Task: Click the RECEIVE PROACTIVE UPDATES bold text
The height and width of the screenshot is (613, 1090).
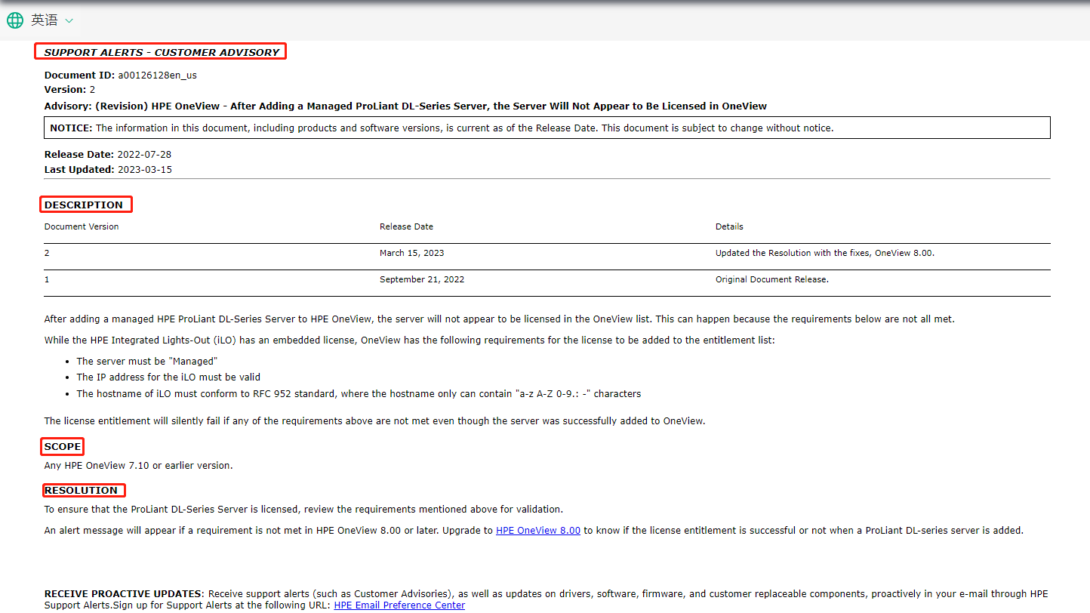Action: pos(124,594)
